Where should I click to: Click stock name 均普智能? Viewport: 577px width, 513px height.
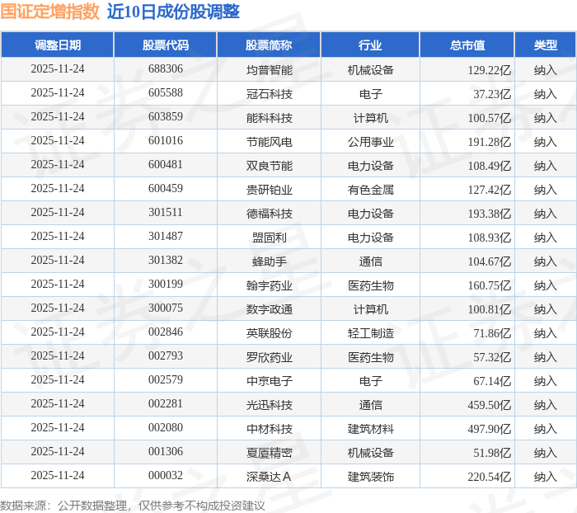pos(270,70)
